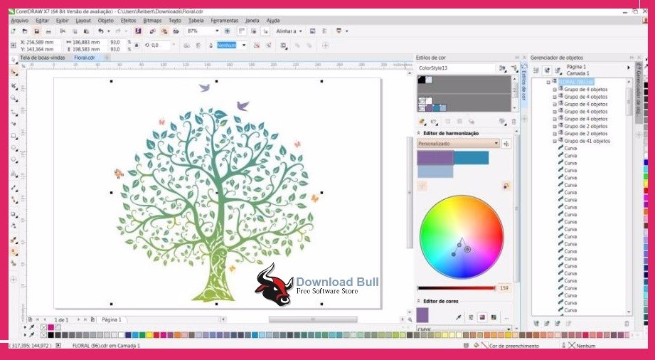
Task: Select the Zoom magnifier tool
Action: (x=14, y=99)
